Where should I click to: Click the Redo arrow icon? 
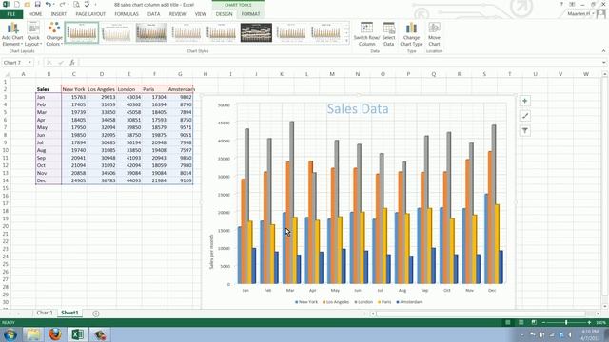click(x=62, y=4)
